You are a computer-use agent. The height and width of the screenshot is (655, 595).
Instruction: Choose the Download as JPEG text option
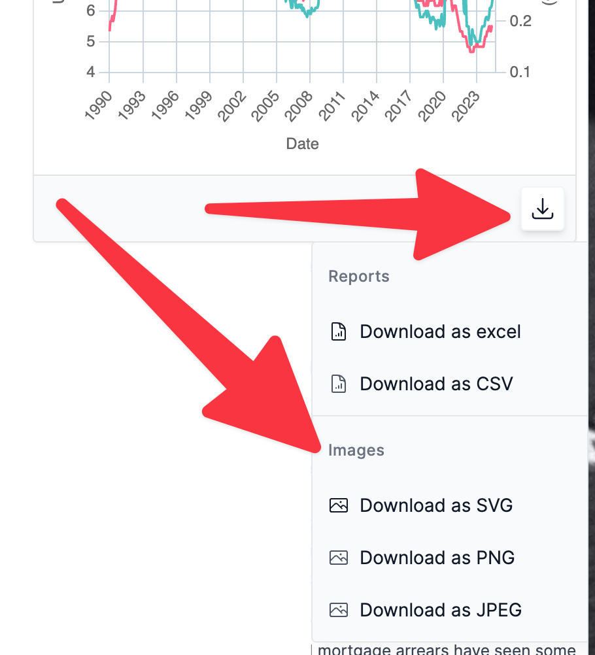pos(441,610)
